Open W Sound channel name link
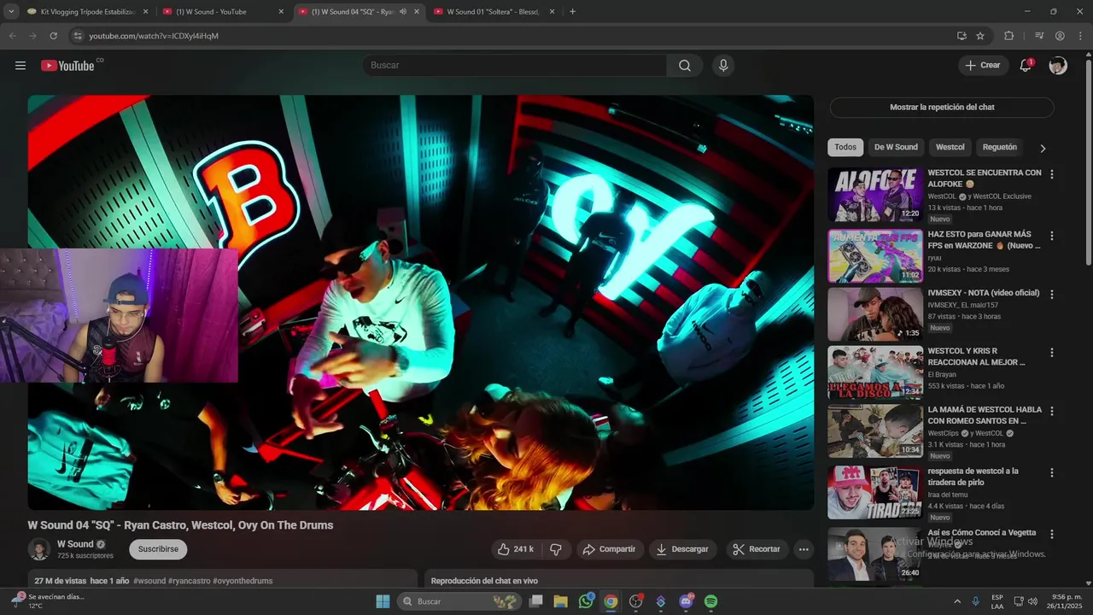 pos(75,544)
